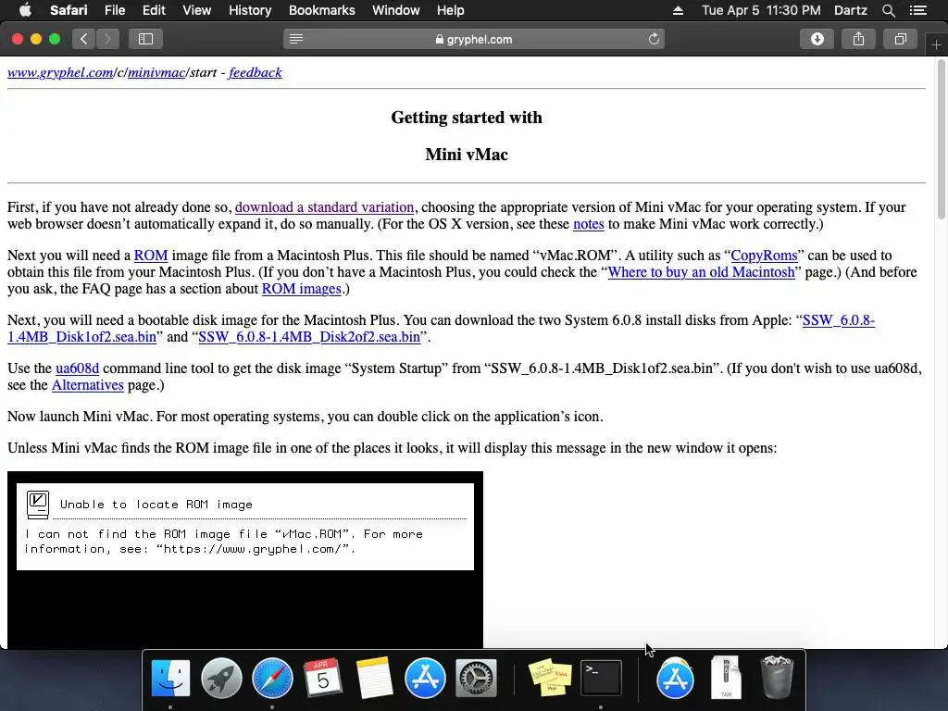Click the gryphel.com address field

(473, 39)
